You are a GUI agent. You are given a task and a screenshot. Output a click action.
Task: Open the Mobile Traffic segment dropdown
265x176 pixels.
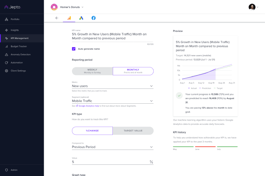pos(151,101)
